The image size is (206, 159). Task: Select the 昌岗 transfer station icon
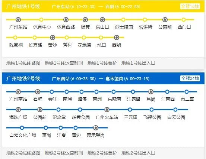(x=151, y=92)
